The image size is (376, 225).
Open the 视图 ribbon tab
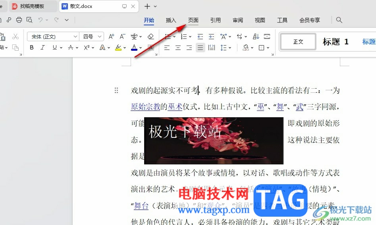(260, 20)
